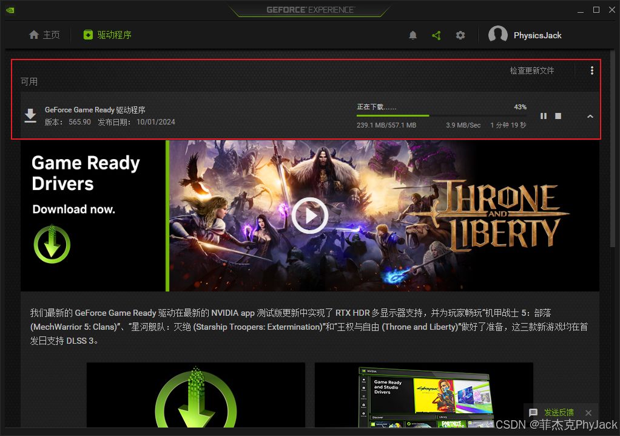Image resolution: width=620 pixels, height=436 pixels.
Task: Collapse the driver details chevron
Action: (x=590, y=117)
